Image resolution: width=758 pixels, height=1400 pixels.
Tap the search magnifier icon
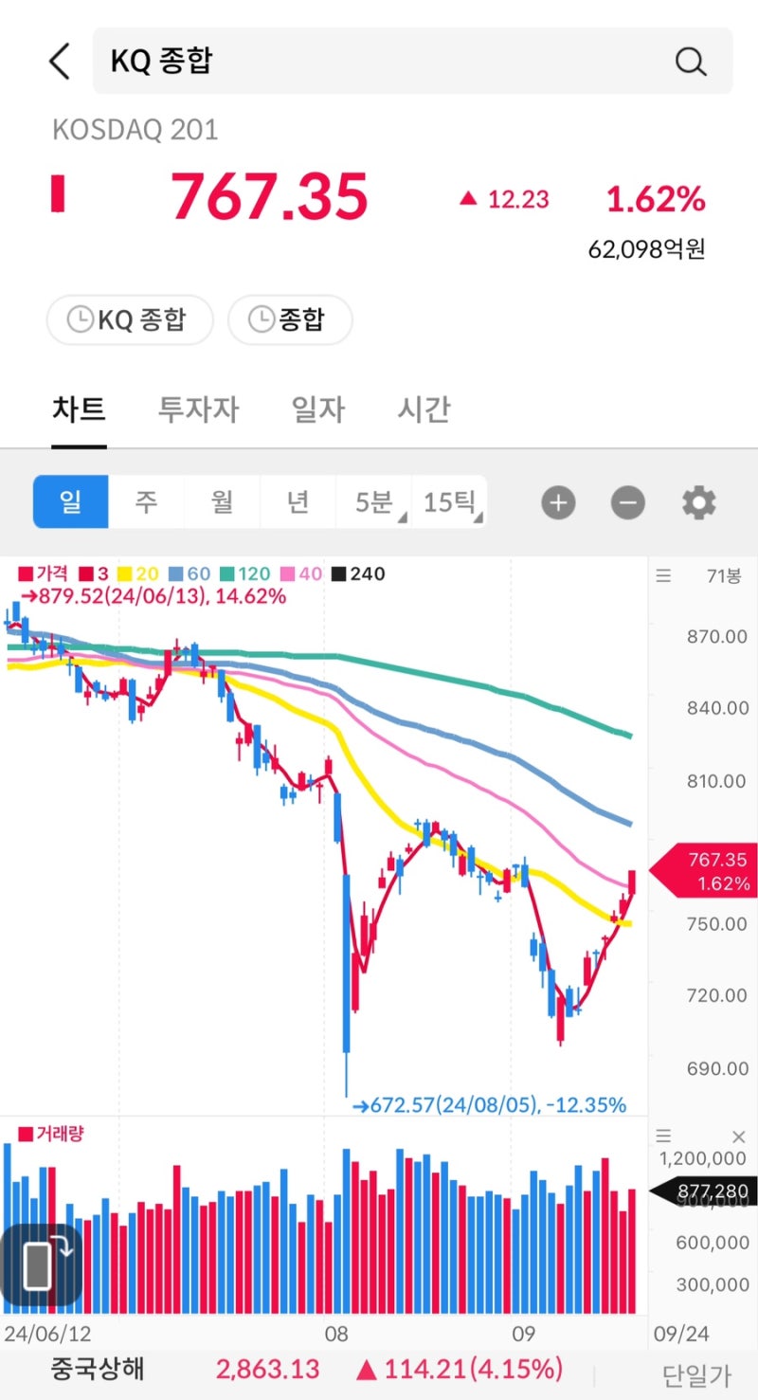(x=691, y=62)
